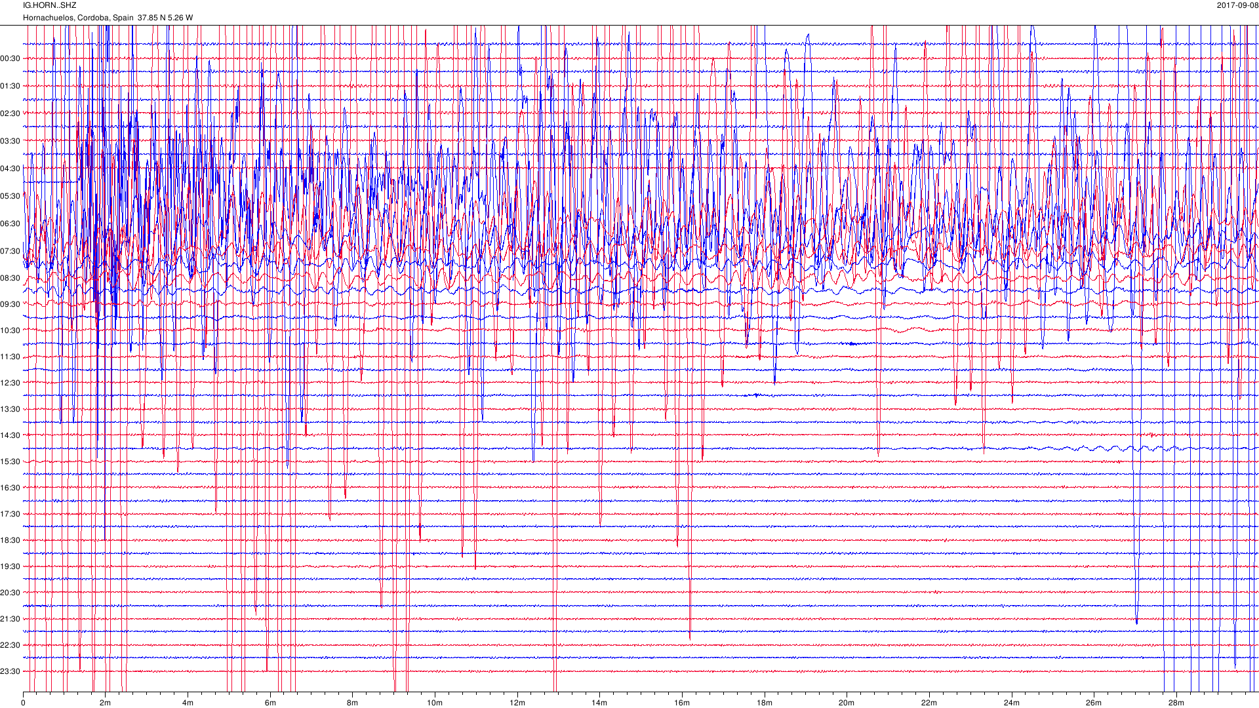
Task: Select the 01:30 time row label
Action: (x=10, y=86)
